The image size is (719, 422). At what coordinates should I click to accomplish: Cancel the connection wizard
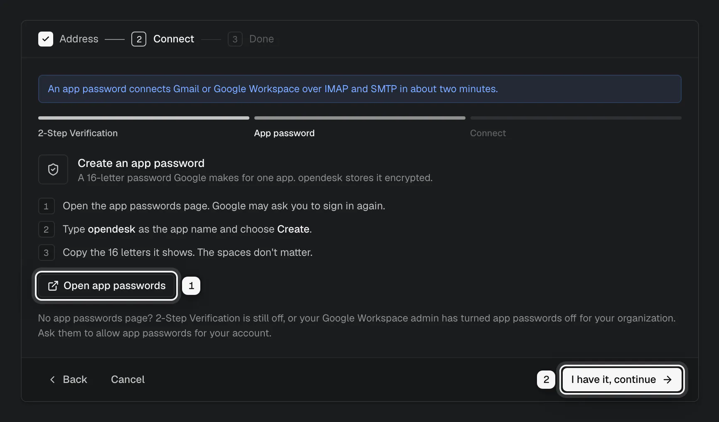click(x=128, y=380)
